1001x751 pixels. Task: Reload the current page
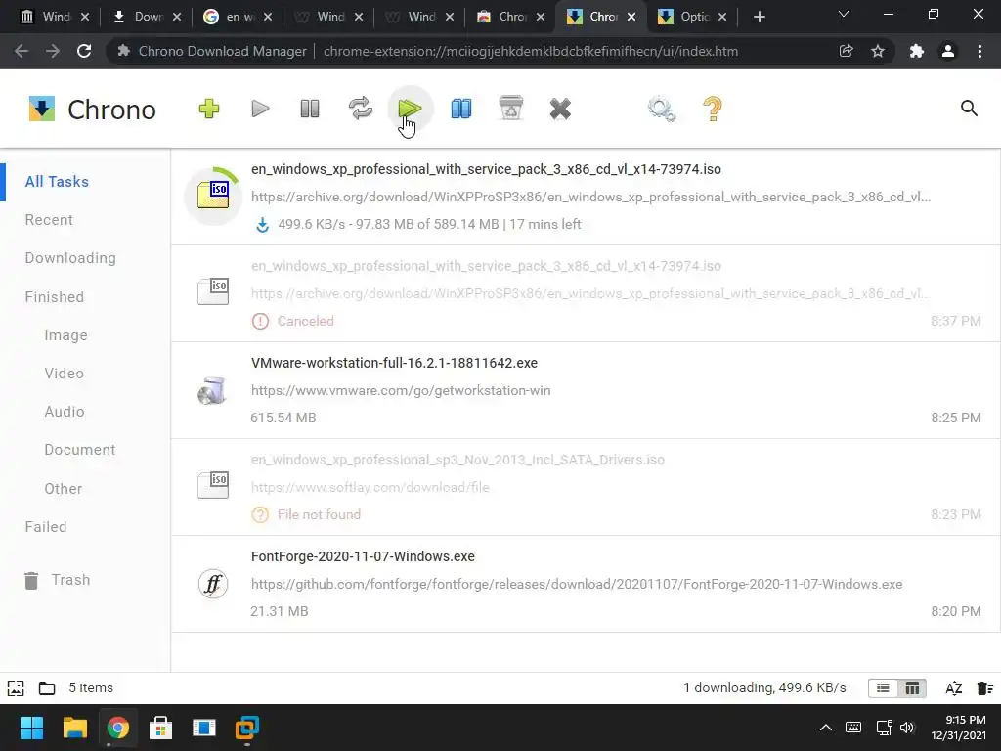click(84, 51)
